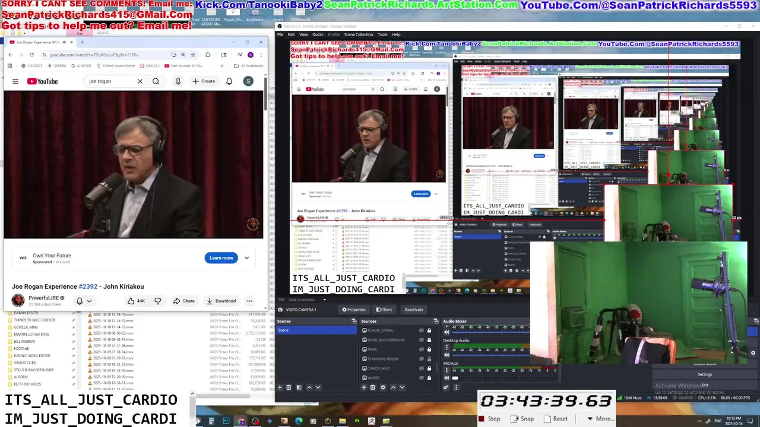The width and height of the screenshot is (760, 427).
Task: Move source up in Sources dock
Action: [x=392, y=387]
